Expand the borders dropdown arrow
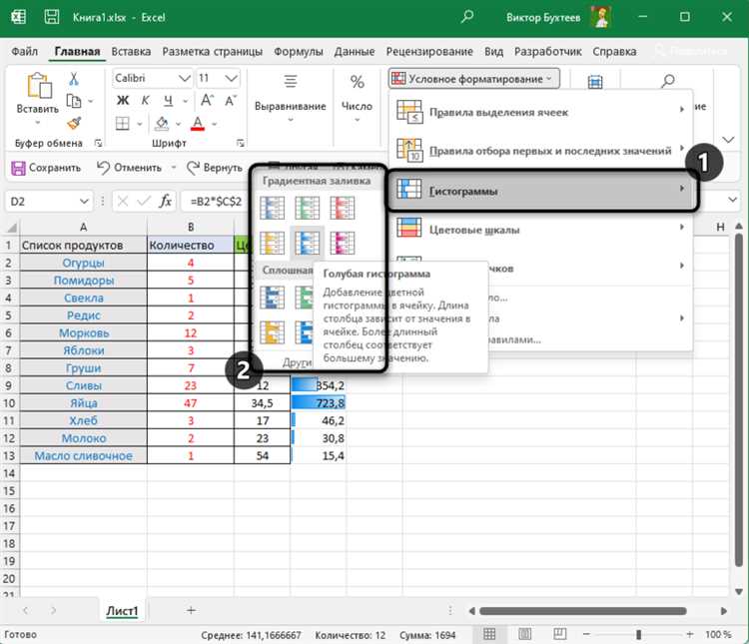 140,124
